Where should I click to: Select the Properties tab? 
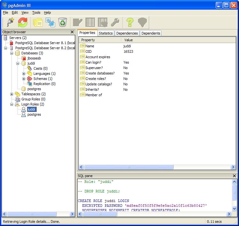pyautogui.click(x=87, y=33)
